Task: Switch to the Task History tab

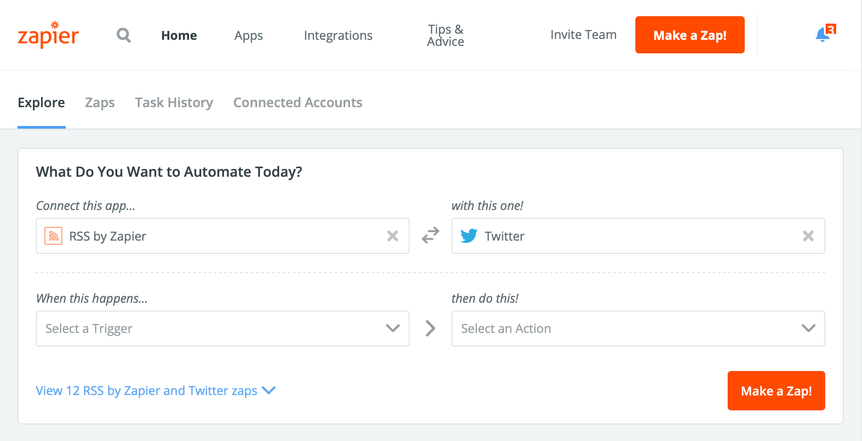Action: 174,102
